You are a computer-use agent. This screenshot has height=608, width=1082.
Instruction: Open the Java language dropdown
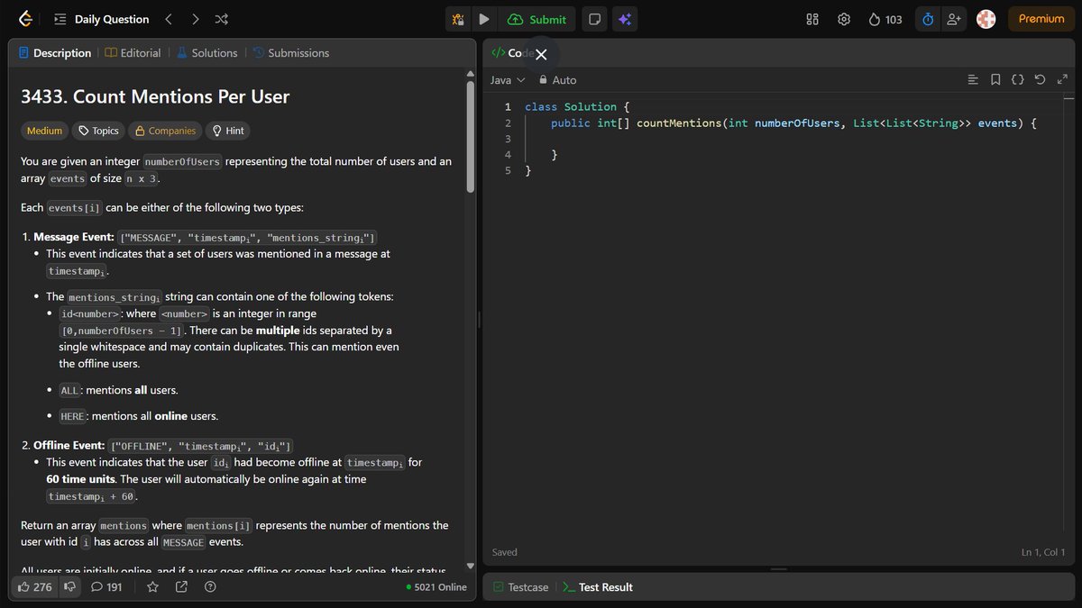click(x=508, y=80)
